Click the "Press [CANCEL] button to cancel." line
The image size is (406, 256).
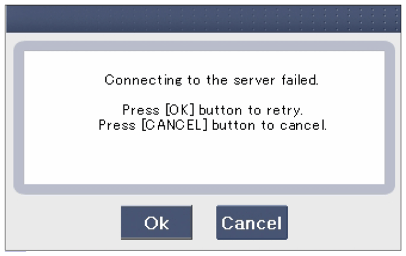[212, 125]
